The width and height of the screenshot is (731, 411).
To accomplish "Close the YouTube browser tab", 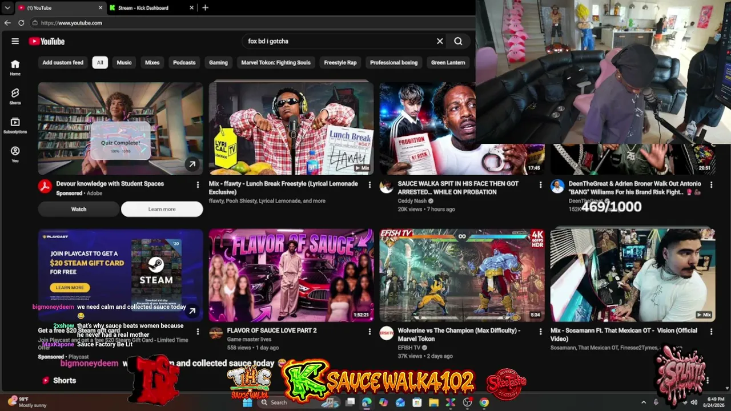I will click(x=101, y=8).
